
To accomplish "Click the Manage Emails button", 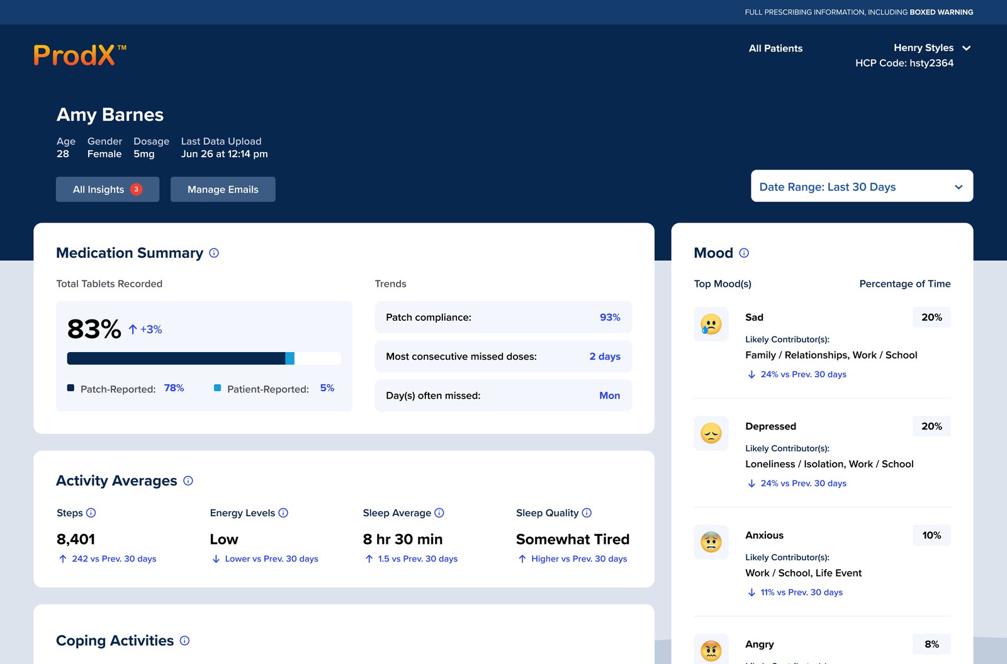I will click(x=223, y=189).
